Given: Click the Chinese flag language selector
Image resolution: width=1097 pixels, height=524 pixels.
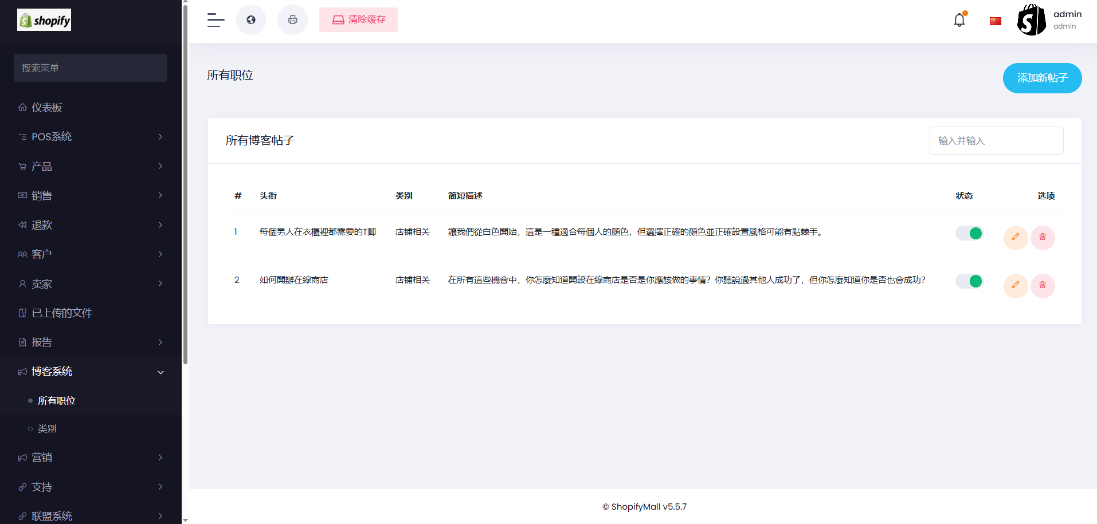Looking at the screenshot, I should (x=995, y=21).
